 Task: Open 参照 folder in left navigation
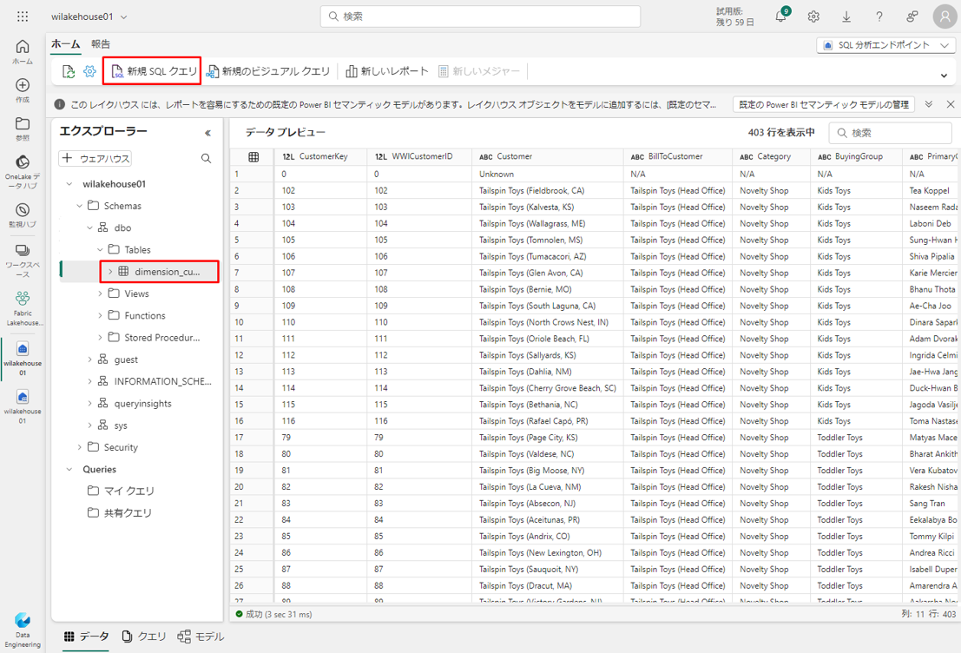click(x=23, y=129)
